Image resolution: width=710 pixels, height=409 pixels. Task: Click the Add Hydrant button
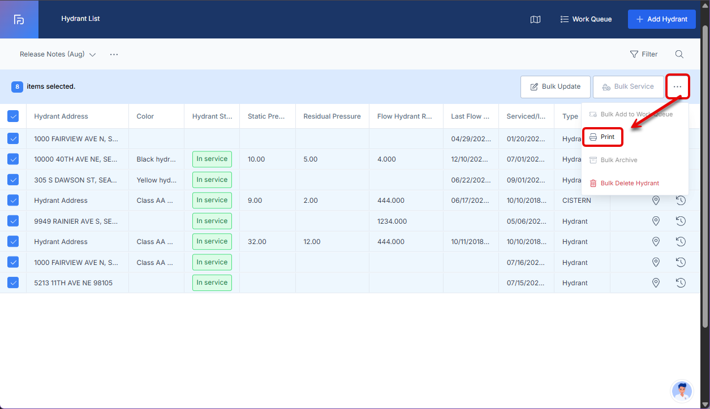pos(662,19)
